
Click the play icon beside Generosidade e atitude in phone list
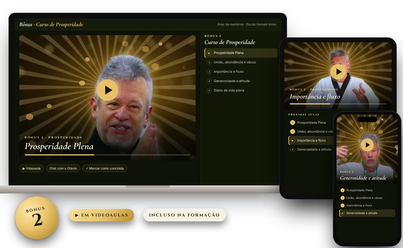pyautogui.click(x=343, y=213)
